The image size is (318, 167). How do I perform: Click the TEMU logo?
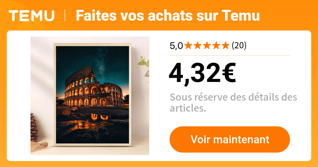[32, 16]
